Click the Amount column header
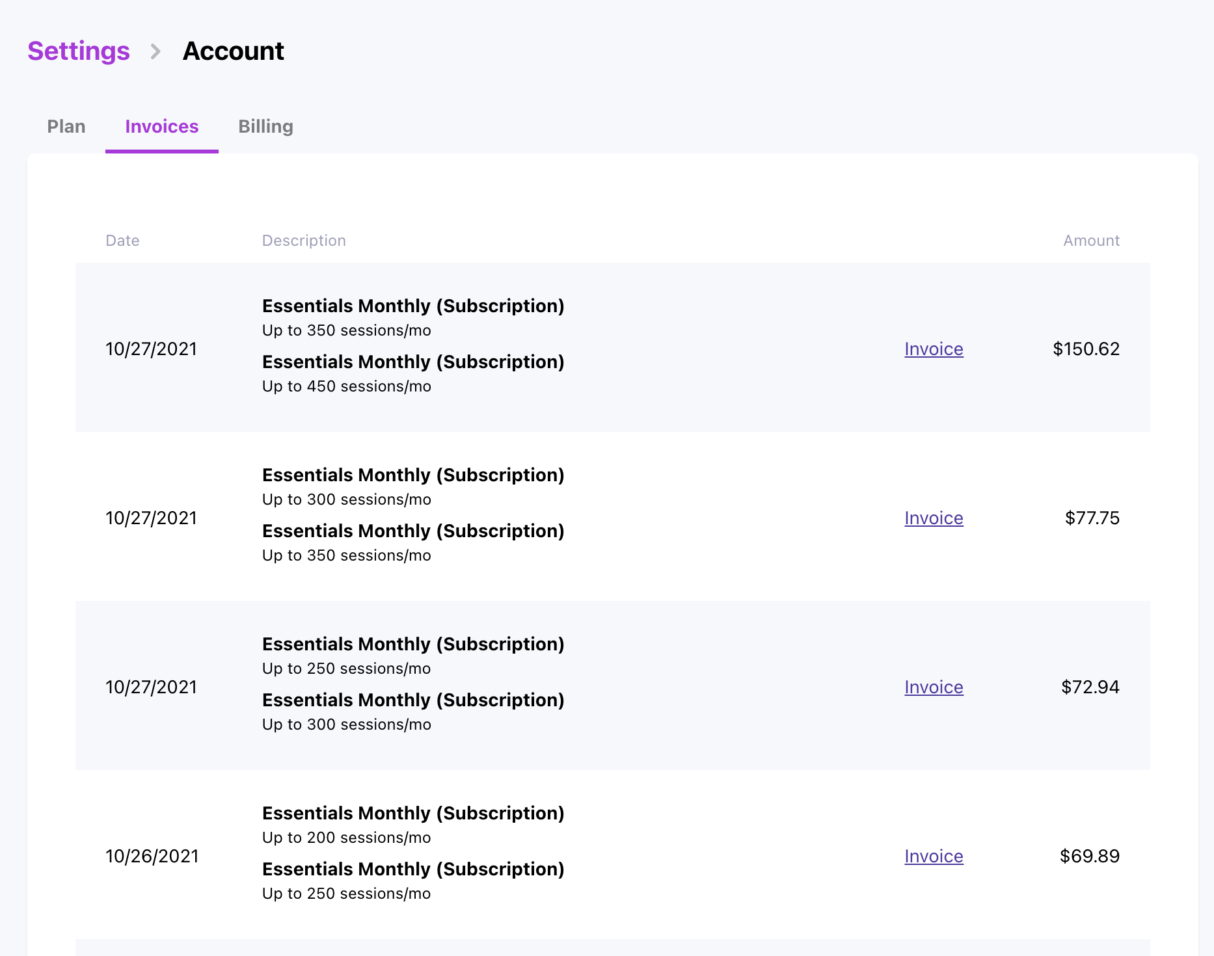Image resolution: width=1214 pixels, height=956 pixels. pyautogui.click(x=1091, y=241)
